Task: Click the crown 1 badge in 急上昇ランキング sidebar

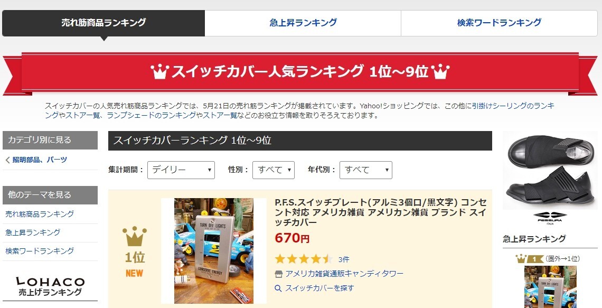Action: 529,259
